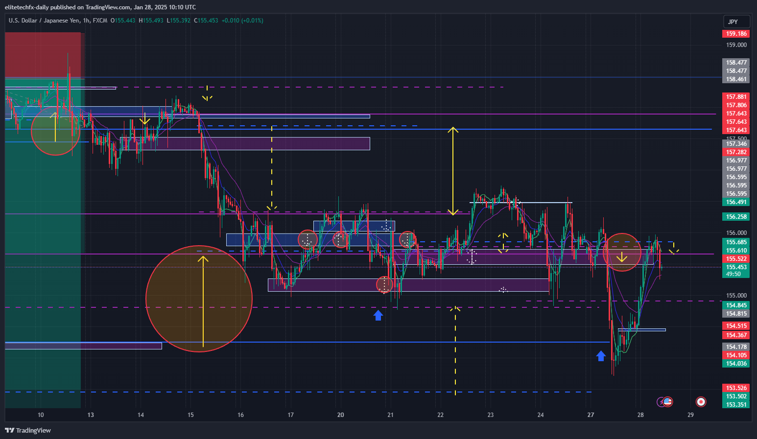
Task: Open the JPY currency selector
Action: 736,22
